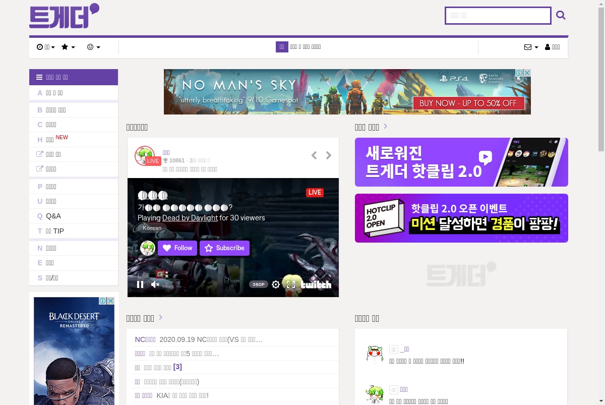Click the No Man's Sky banner ad
The image size is (605, 405).
pos(347,92)
